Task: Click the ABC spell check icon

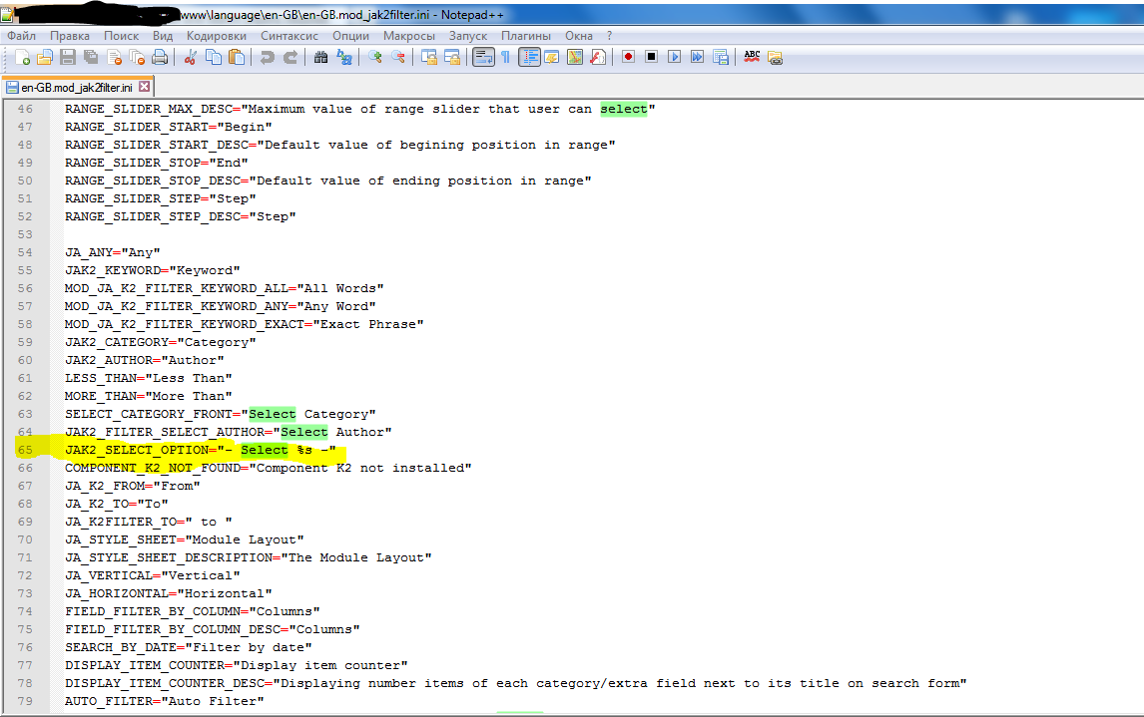Action: [x=752, y=57]
